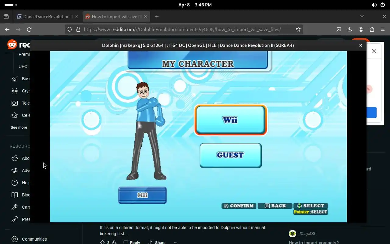Open the system clock Apr 8 3:46 PM
Screen dimensions: 390x244
tap(195, 5)
